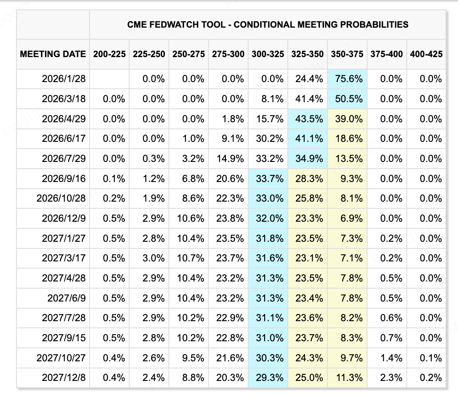The height and width of the screenshot is (397, 458).
Task: Click the 350-375 column header
Action: click(347, 54)
